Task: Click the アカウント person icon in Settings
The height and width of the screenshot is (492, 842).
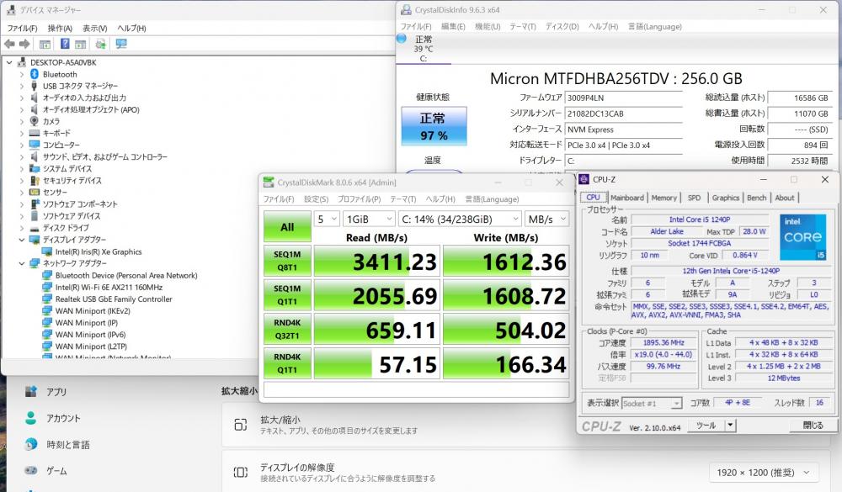Action: [x=31, y=418]
